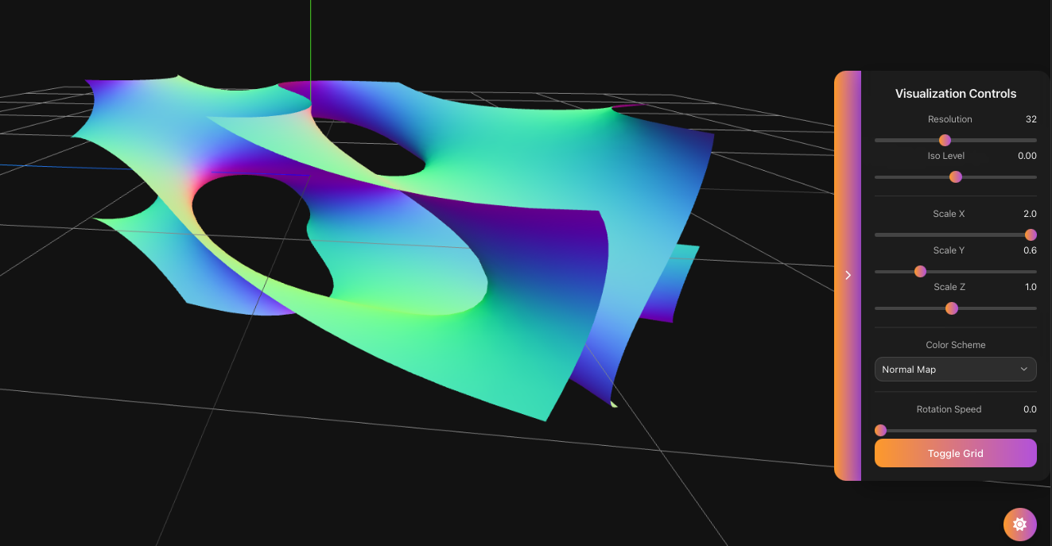
Task: Click the Visualization Controls panel title
Action: coord(955,93)
